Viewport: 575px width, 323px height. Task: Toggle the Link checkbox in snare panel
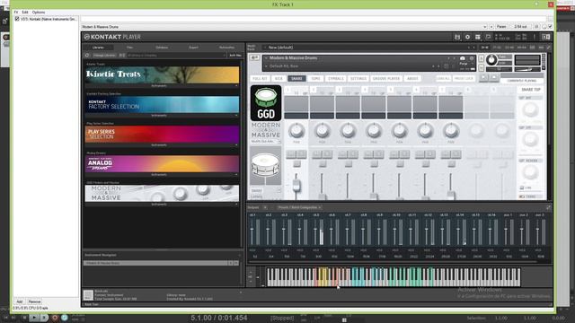click(522, 188)
